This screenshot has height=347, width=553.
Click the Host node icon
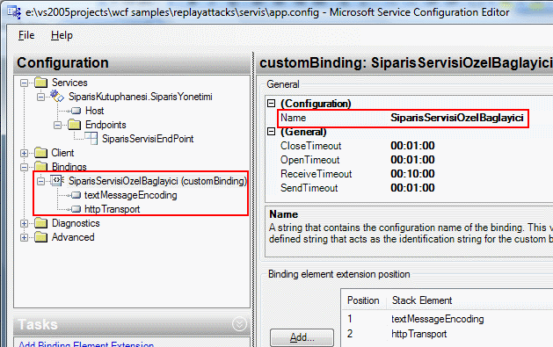pos(76,111)
